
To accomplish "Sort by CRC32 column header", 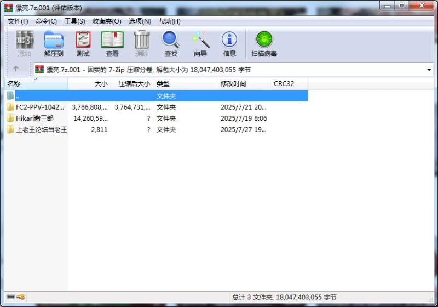I will pos(289,83).
